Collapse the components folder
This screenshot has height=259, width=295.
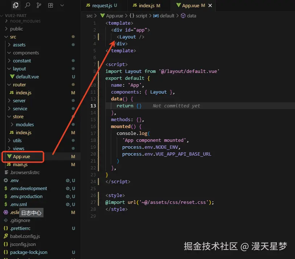point(26,53)
